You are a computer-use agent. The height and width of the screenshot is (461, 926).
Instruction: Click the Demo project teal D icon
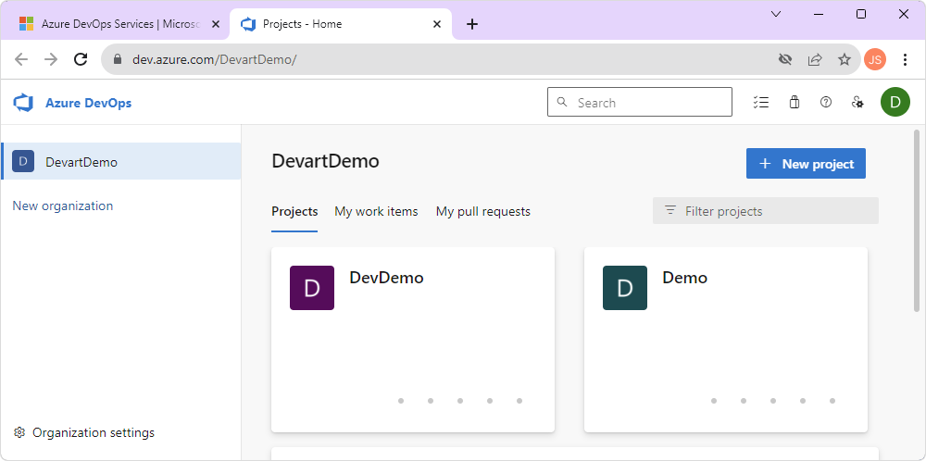coord(625,288)
